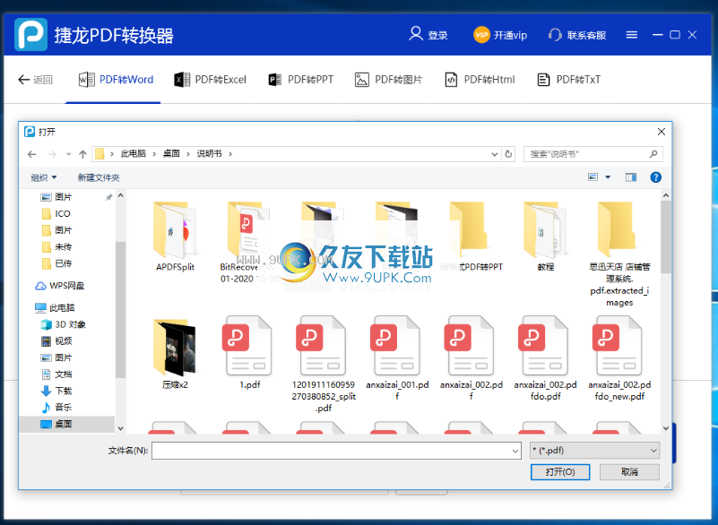Switch to the PDF转Html tab
This screenshot has height=525, width=718.
click(480, 80)
